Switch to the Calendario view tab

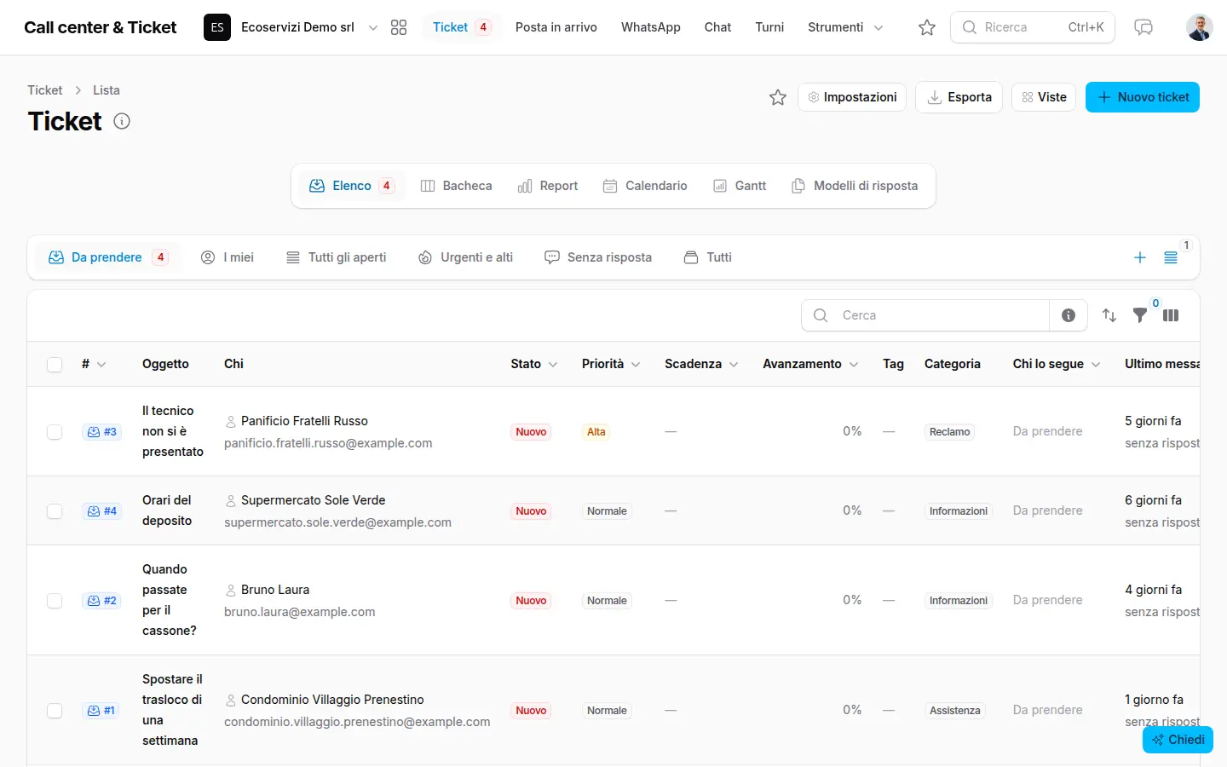pyautogui.click(x=645, y=186)
